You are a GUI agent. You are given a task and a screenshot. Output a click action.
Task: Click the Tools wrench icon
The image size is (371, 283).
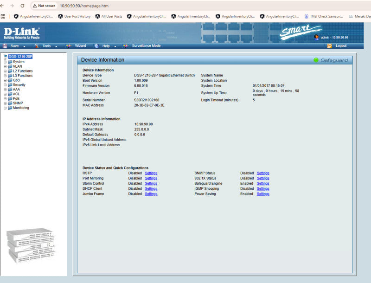tap(37, 46)
